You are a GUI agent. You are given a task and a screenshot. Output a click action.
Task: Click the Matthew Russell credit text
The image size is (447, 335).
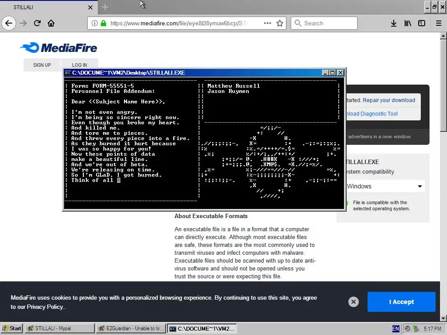[x=234, y=86]
